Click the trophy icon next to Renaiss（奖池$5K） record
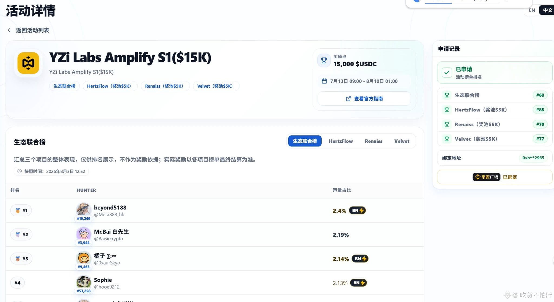Screen dimensions: 554x302 (447, 124)
